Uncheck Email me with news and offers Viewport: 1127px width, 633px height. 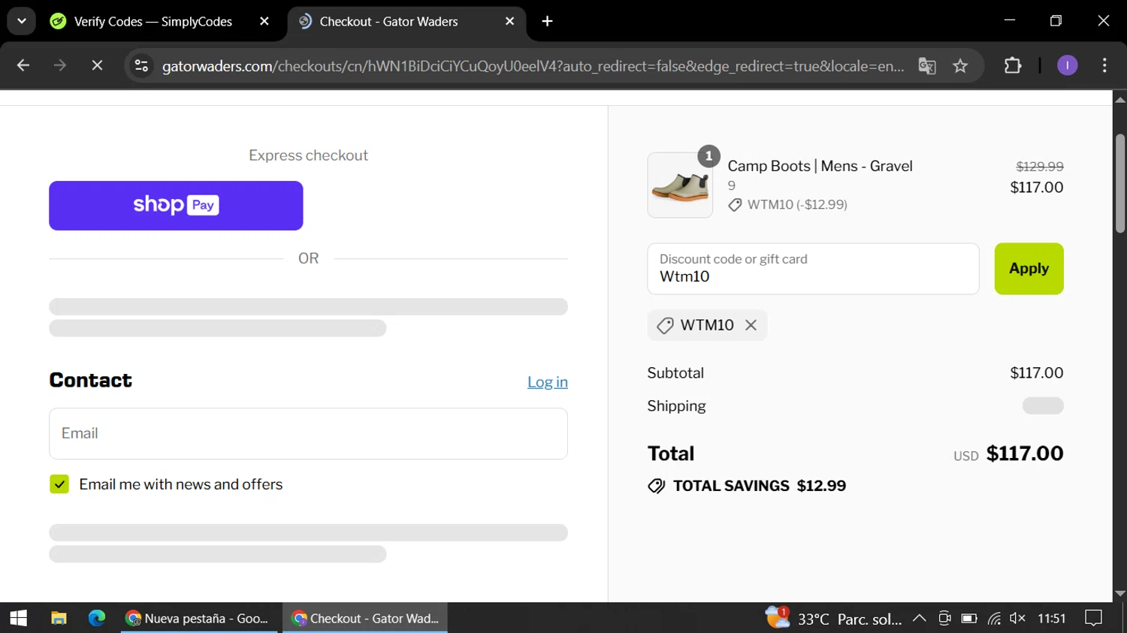(x=59, y=484)
